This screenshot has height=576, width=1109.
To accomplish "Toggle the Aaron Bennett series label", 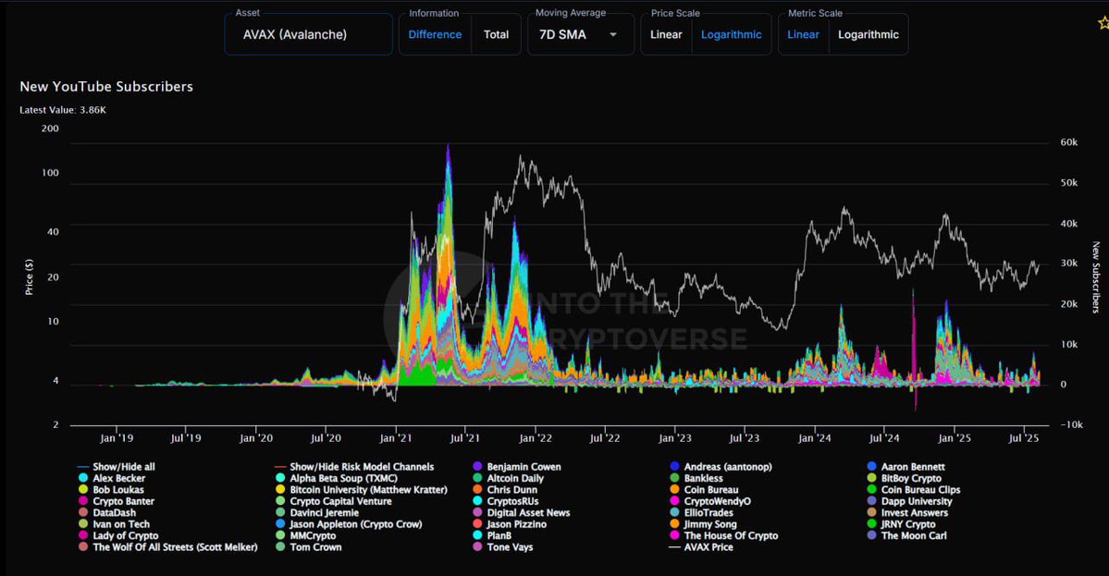I will (912, 467).
